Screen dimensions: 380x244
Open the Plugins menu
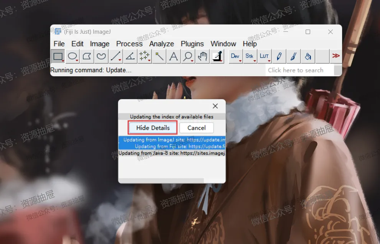[192, 44]
